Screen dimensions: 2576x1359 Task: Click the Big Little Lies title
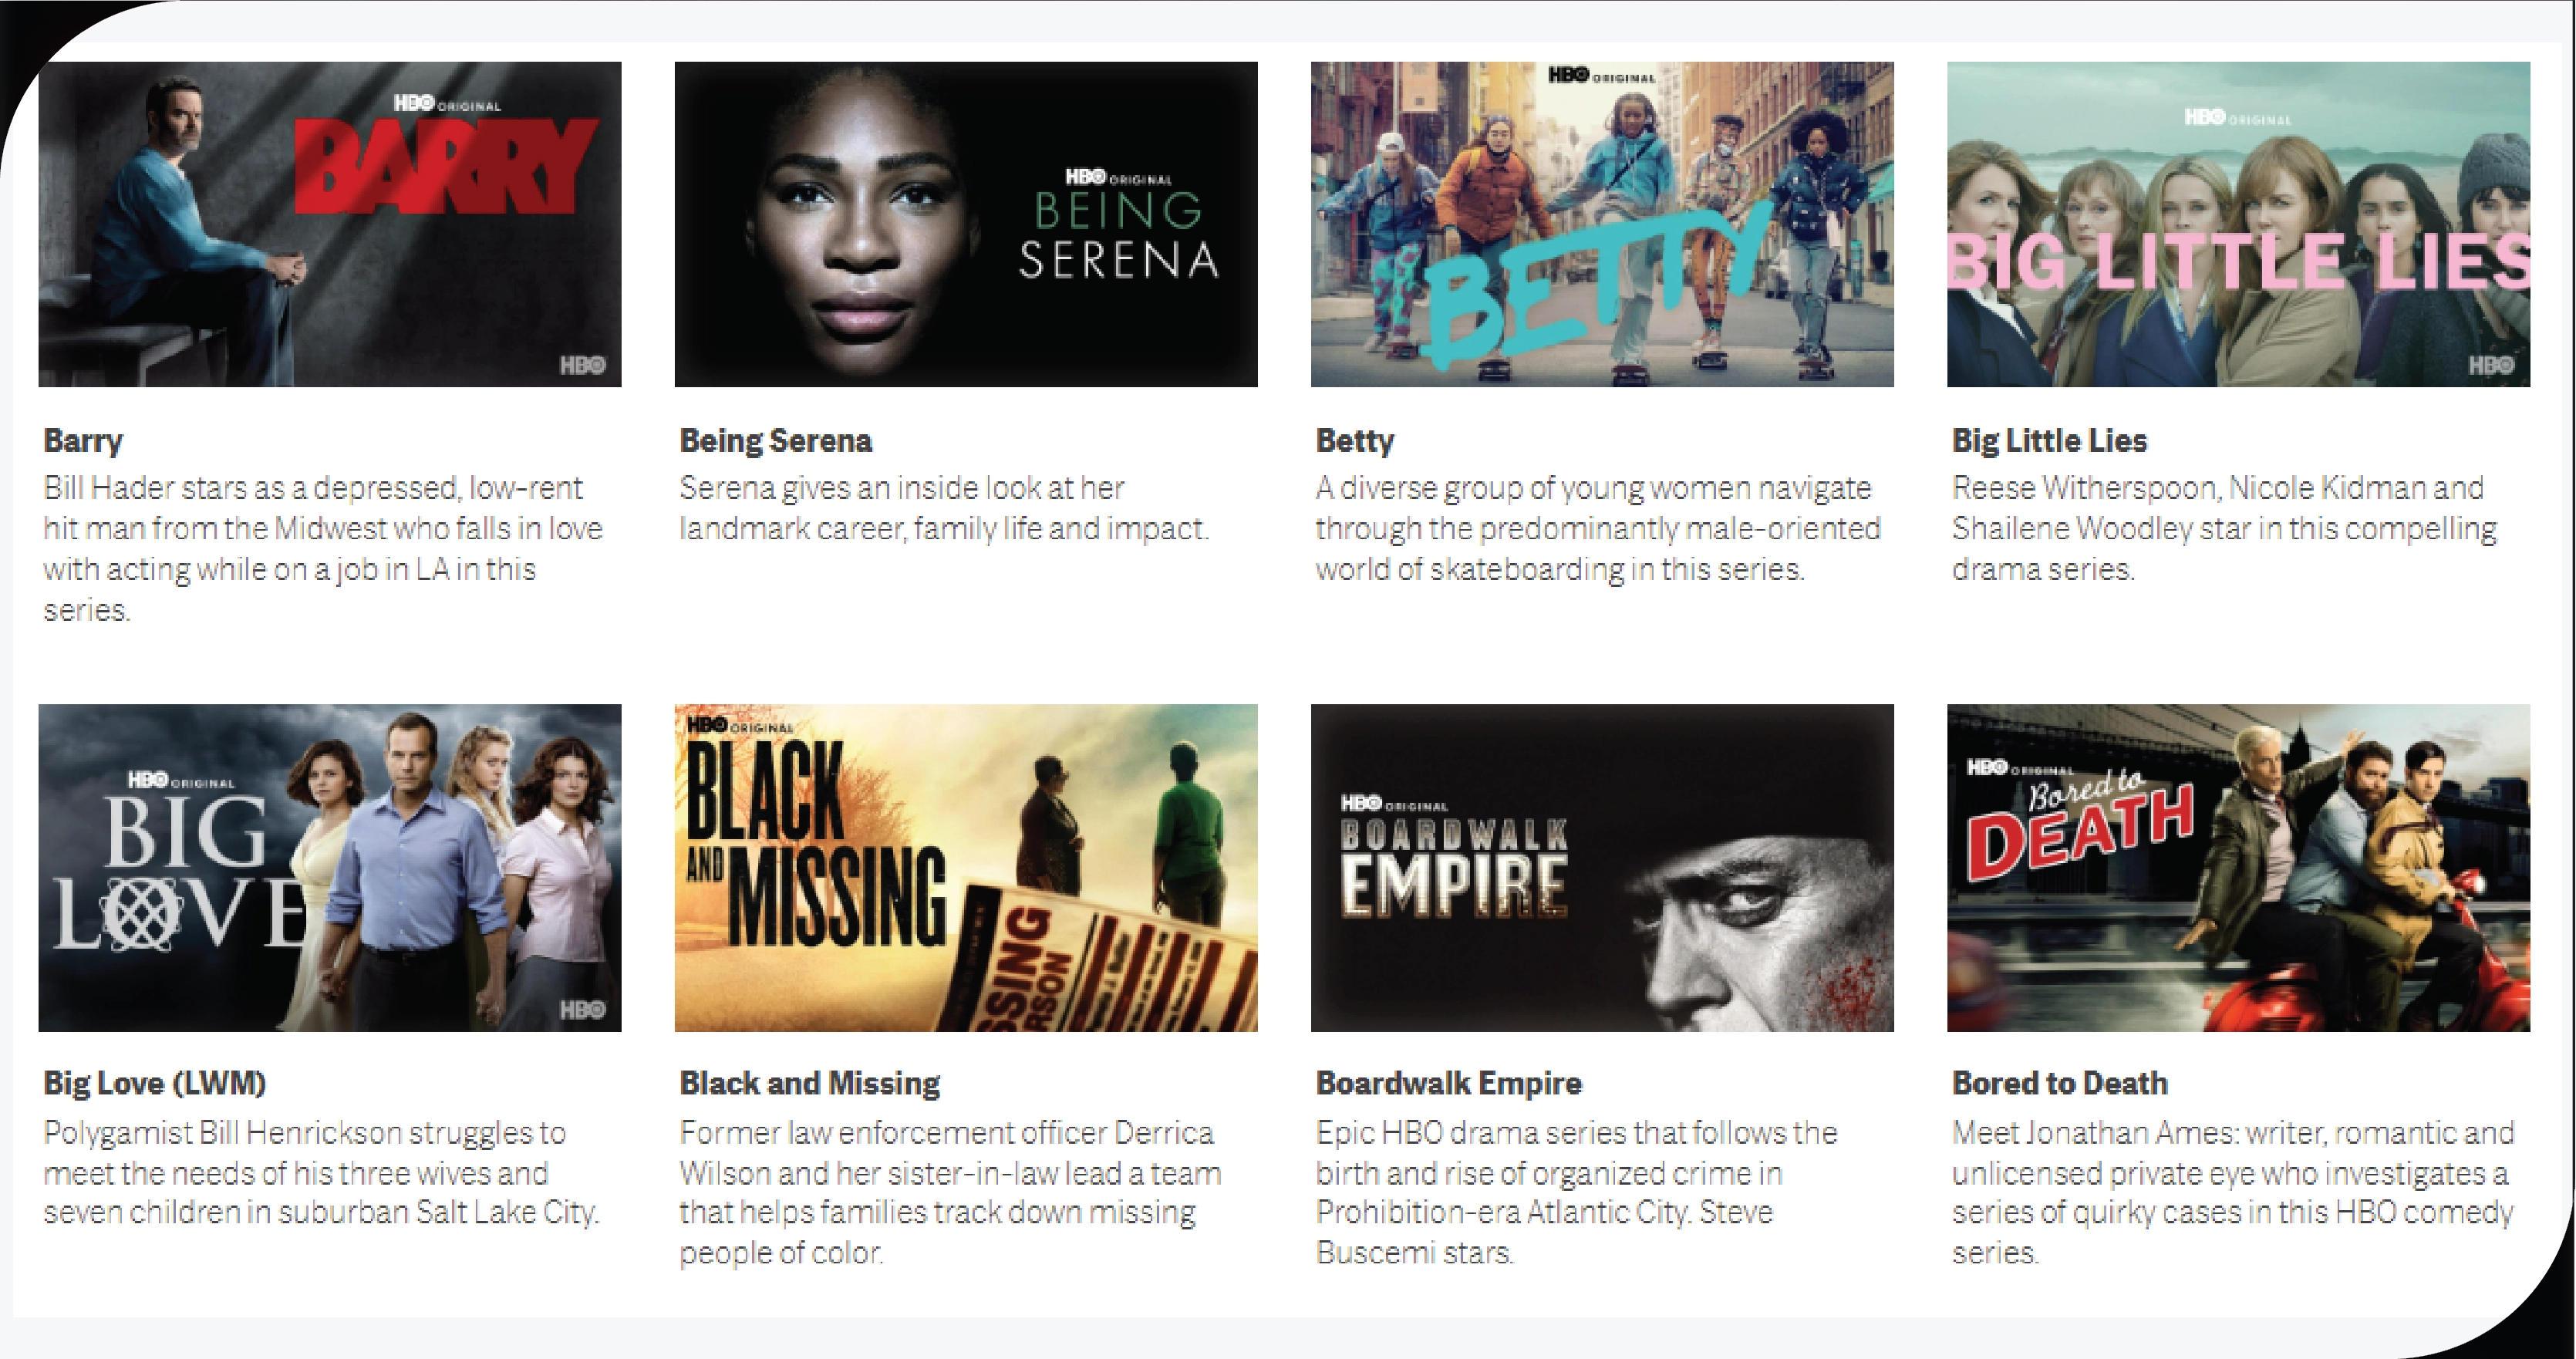2049,441
